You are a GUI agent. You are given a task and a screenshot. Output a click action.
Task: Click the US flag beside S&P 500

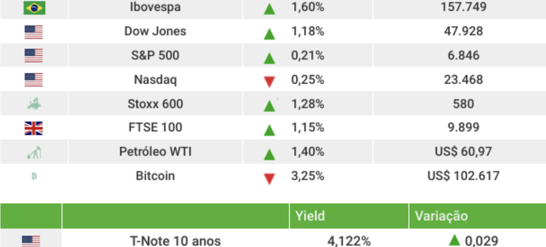(34, 56)
